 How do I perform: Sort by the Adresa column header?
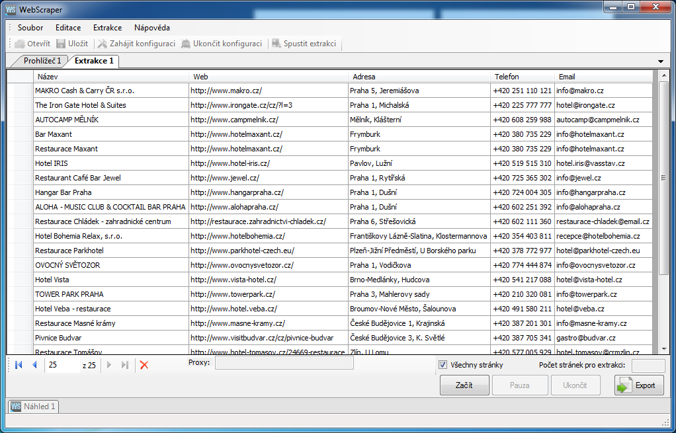[x=419, y=77]
